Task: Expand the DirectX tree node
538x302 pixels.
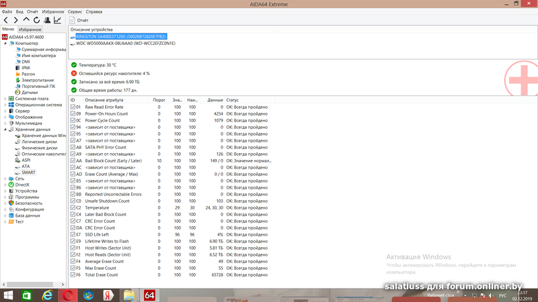Action: point(5,185)
